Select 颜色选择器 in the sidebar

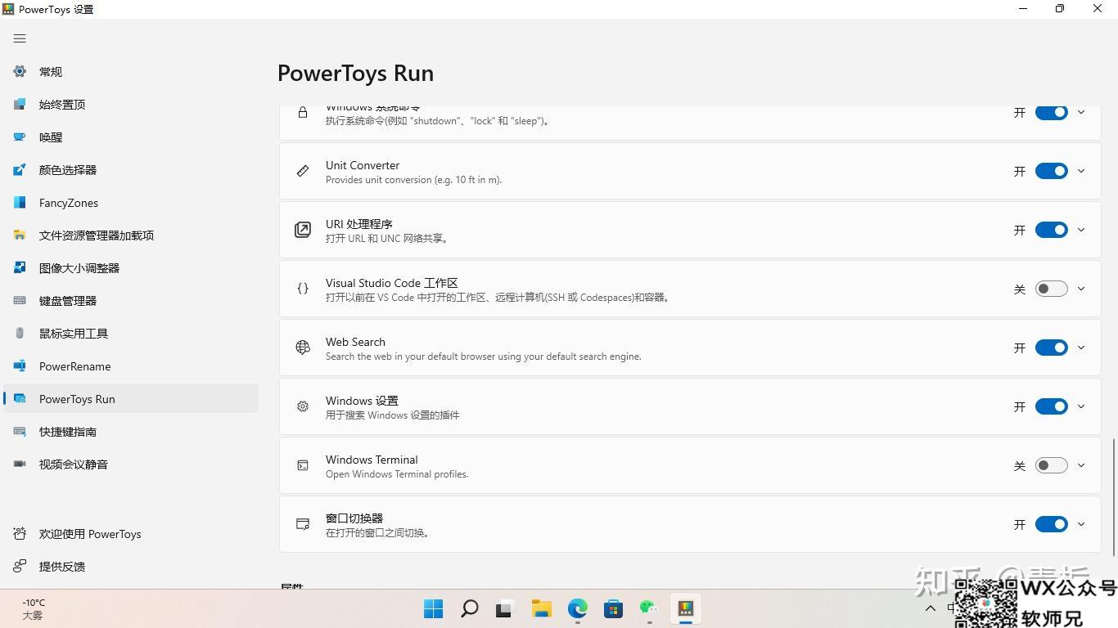(x=131, y=170)
